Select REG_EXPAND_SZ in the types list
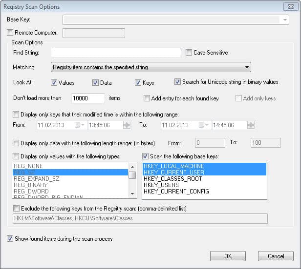Screen dimensions: 301x269 point(70,179)
